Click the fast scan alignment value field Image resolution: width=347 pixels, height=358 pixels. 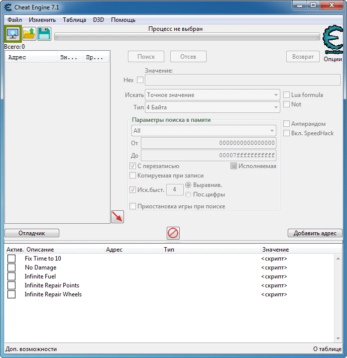tap(175, 189)
